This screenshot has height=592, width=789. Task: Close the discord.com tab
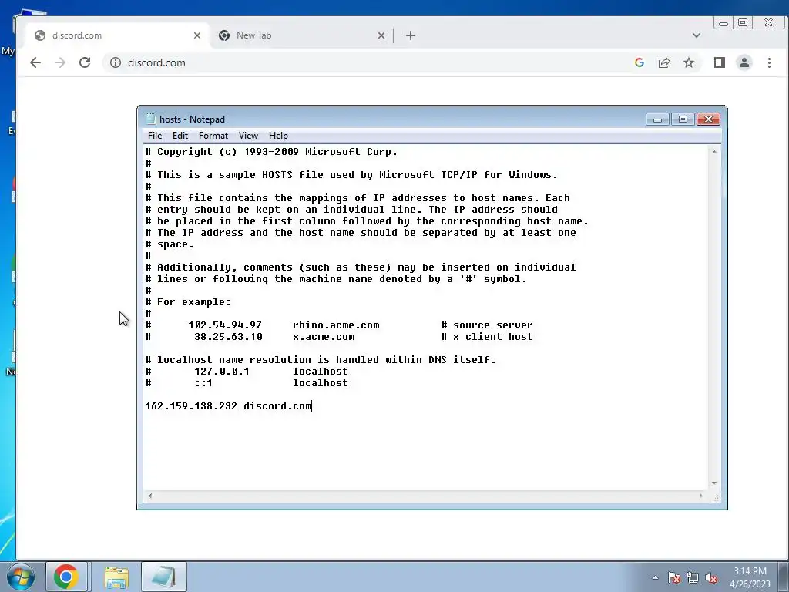click(196, 35)
